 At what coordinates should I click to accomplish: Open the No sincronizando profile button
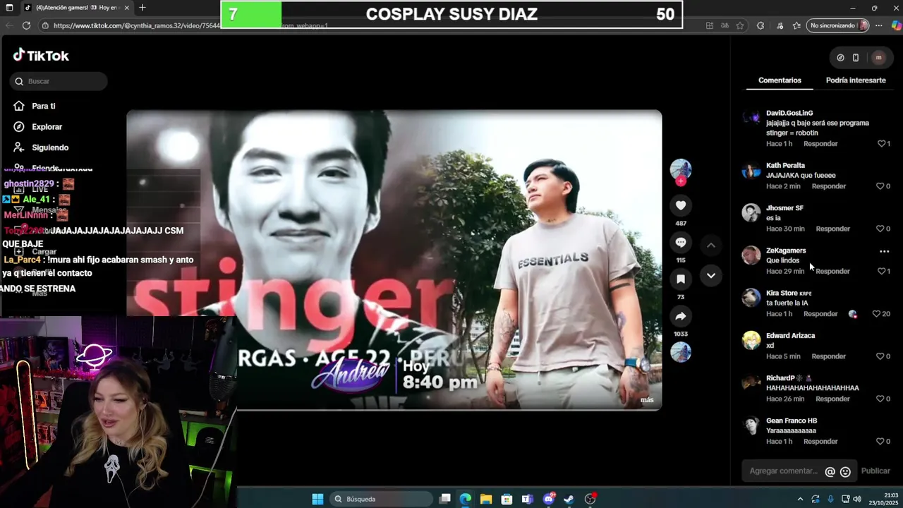(837, 25)
